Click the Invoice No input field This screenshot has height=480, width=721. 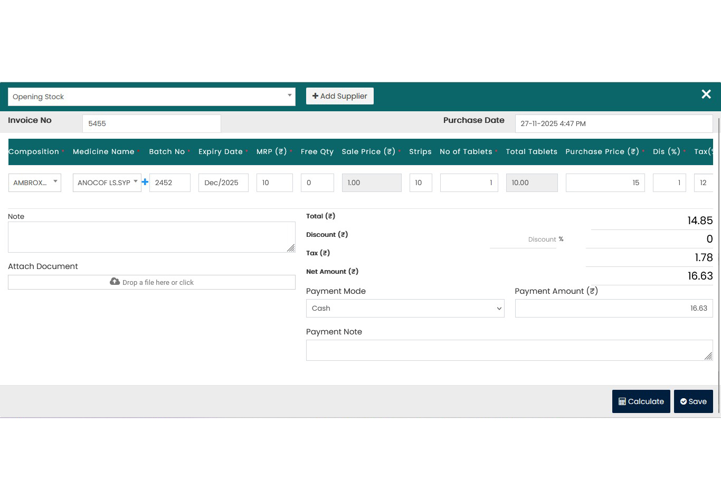151,124
